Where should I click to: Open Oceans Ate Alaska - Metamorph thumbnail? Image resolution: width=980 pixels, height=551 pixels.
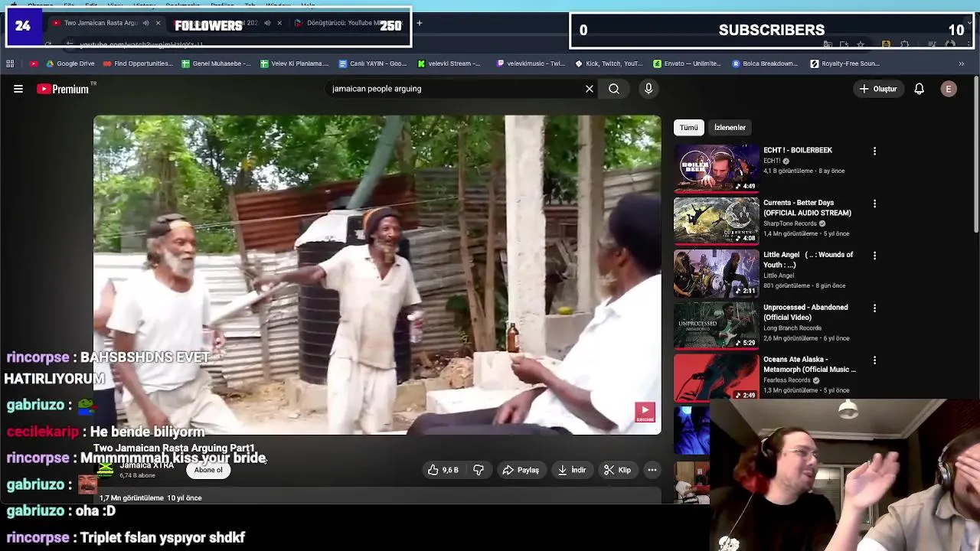[x=716, y=377]
